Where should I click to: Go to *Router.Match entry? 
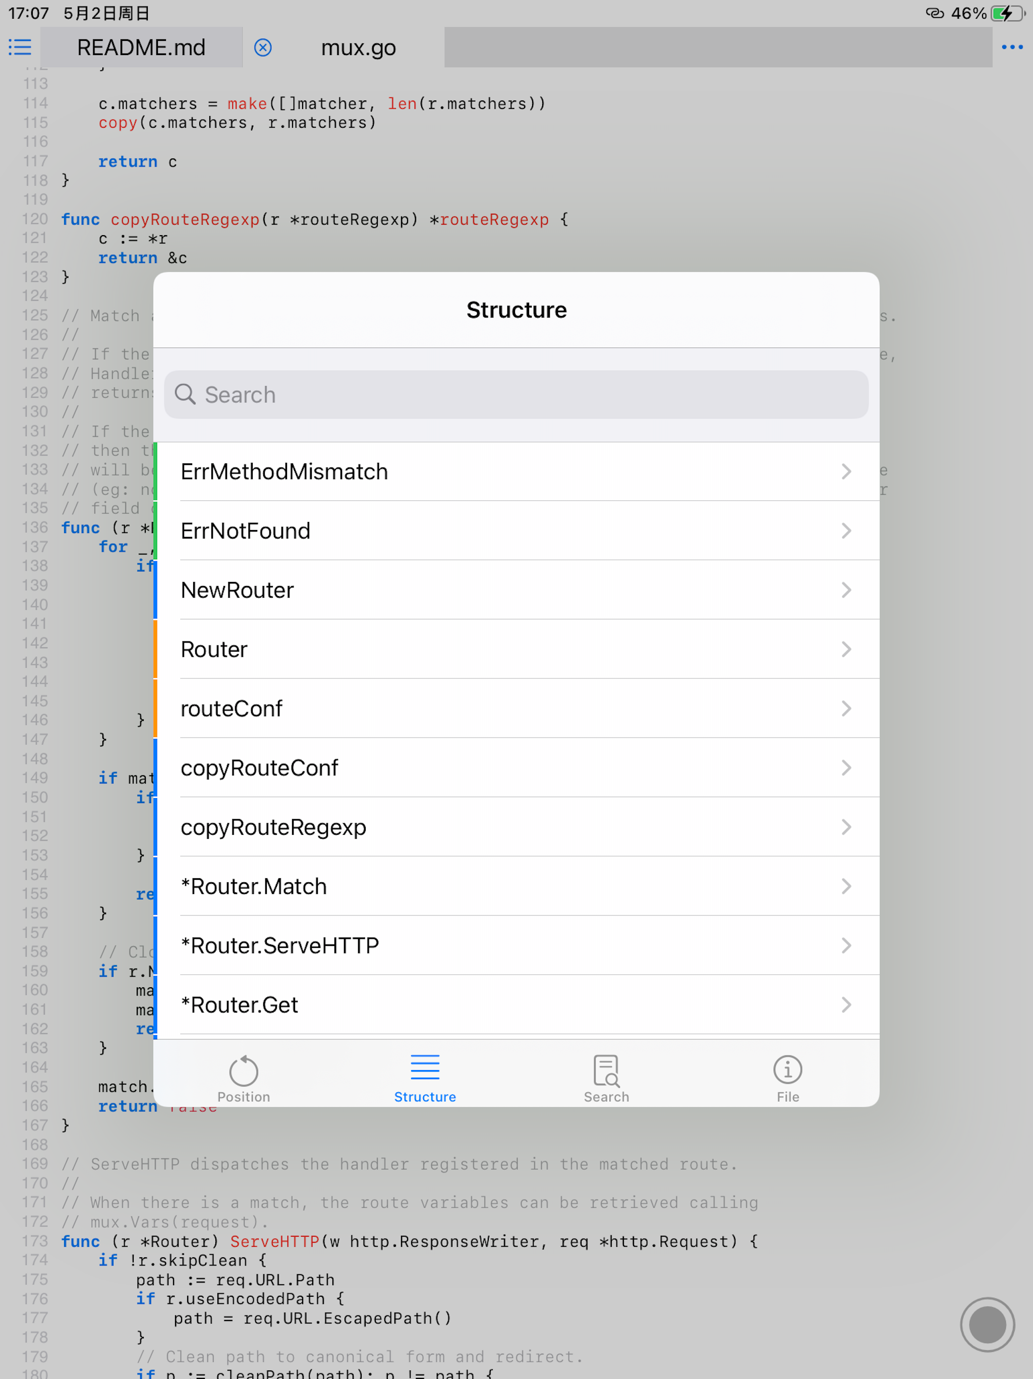point(254,886)
